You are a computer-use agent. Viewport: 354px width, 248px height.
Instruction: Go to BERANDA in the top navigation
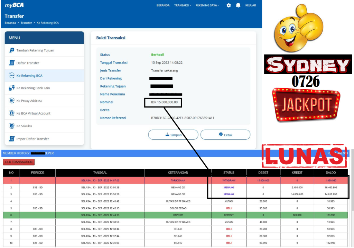163,6
